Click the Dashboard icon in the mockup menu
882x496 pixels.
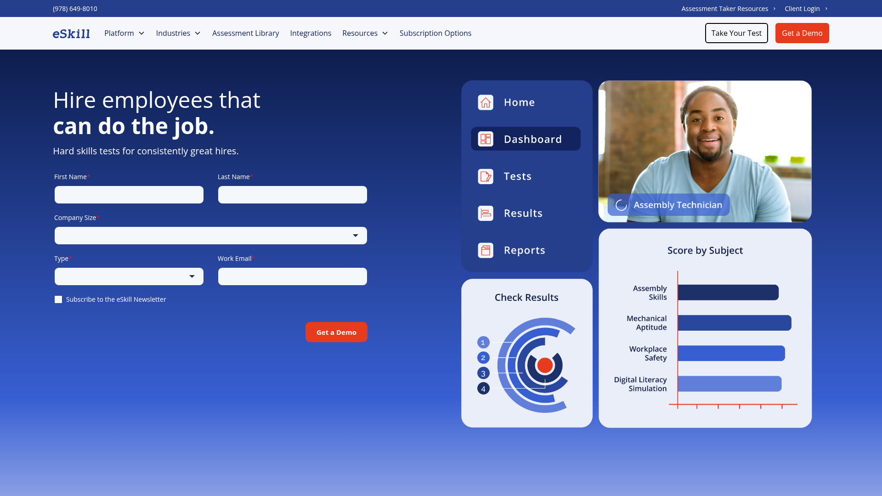(x=485, y=139)
